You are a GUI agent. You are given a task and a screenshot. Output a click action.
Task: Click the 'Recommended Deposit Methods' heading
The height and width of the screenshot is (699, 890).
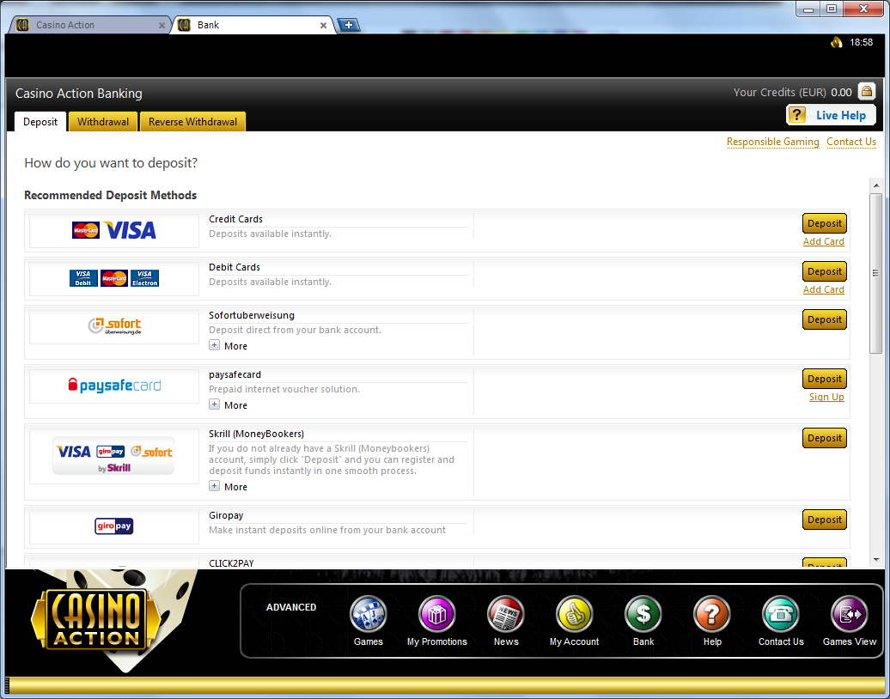coord(110,195)
